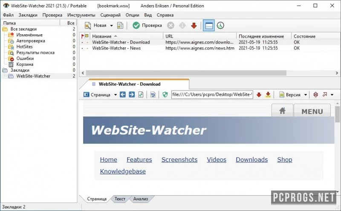This screenshot has width=341, height=211.
Task: Click the add bookmark list icon beside Новая
Action: click(x=120, y=26)
